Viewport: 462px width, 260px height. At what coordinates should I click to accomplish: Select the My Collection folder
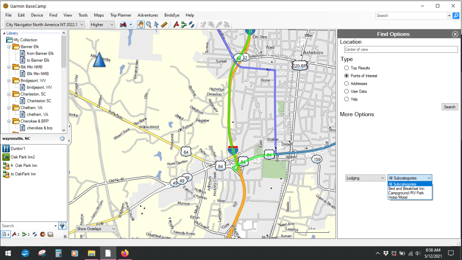coord(22,40)
